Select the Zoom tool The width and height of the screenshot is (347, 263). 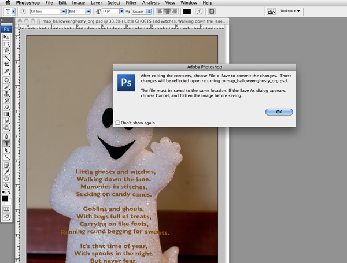[x=6, y=186]
